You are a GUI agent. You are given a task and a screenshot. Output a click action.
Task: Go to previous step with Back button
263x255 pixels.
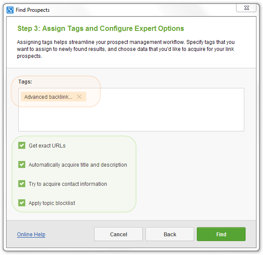170,234
